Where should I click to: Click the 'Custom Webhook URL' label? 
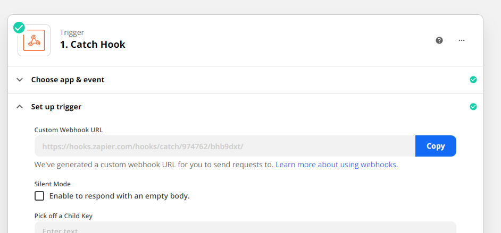(x=69, y=130)
